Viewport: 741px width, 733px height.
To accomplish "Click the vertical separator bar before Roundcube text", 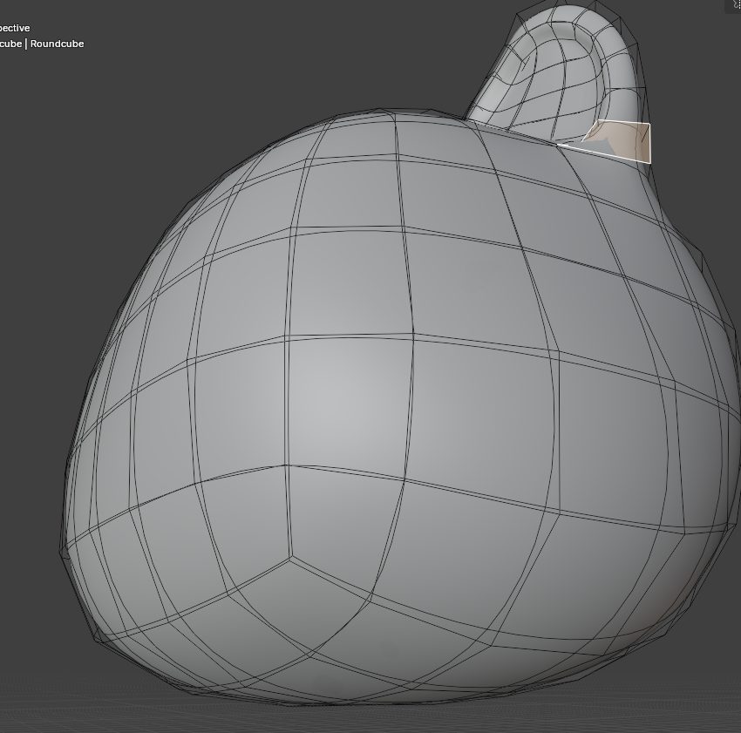I will pyautogui.click(x=26, y=44).
